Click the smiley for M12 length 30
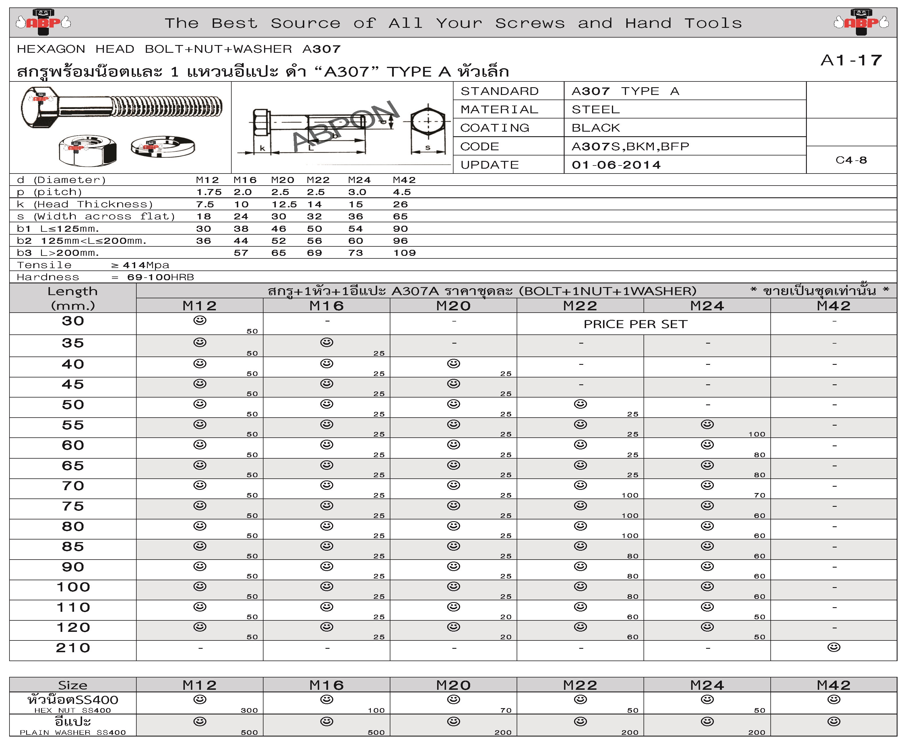Screen dimensions: 905x746 coord(200,321)
